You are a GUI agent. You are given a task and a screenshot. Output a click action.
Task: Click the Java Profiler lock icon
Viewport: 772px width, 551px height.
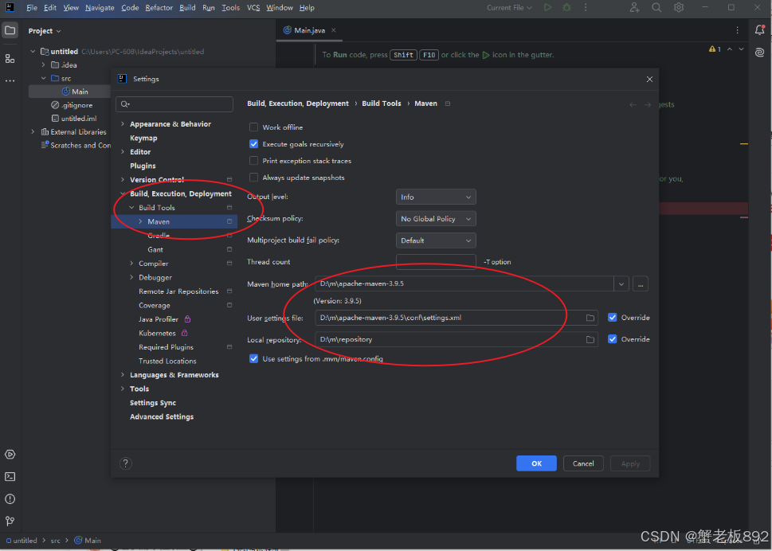pyautogui.click(x=187, y=318)
